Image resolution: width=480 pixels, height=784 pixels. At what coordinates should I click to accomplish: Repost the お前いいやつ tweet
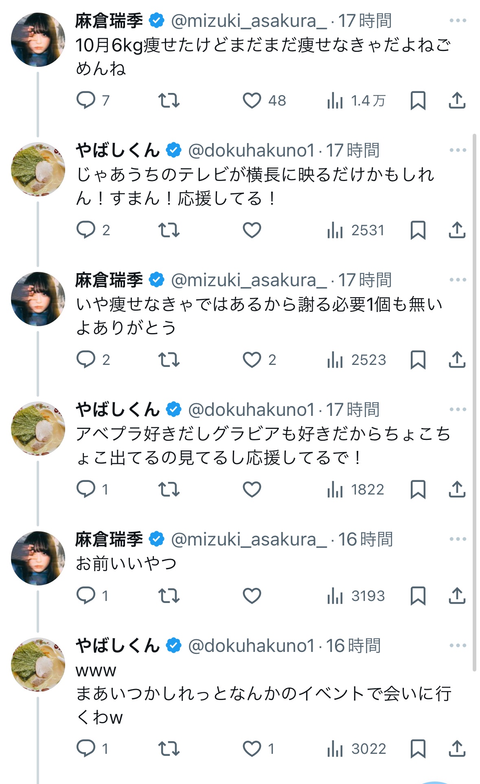[x=169, y=596]
